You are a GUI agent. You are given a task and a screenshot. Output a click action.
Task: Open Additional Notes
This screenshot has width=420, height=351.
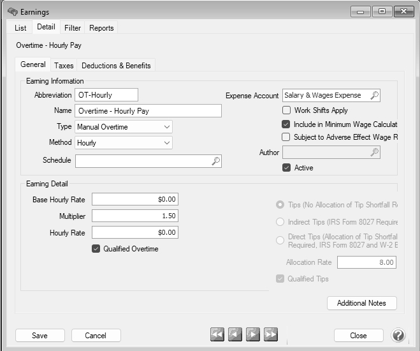tap(361, 303)
